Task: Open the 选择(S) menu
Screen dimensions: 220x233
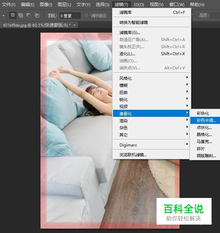Action: (x=102, y=4)
